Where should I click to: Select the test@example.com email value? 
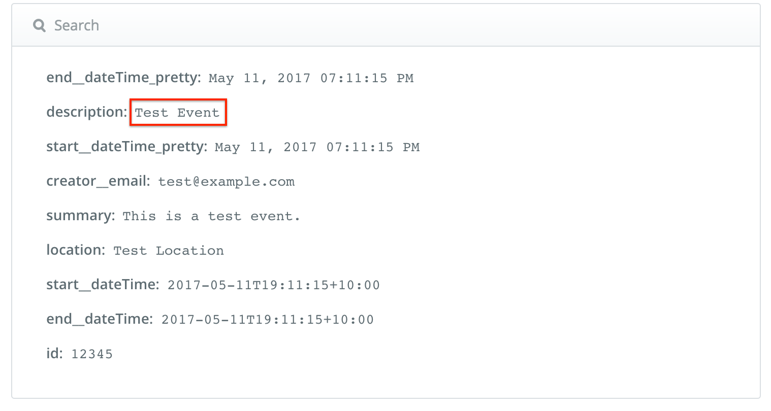(227, 182)
